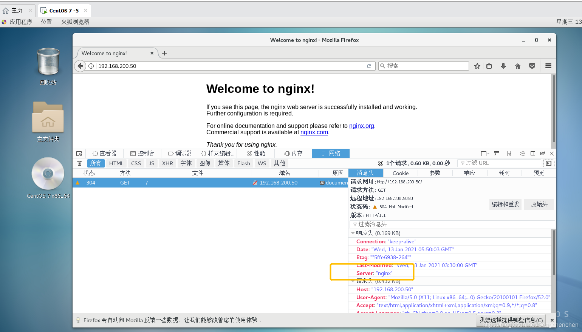Open the 预览 preview tab

(x=539, y=173)
